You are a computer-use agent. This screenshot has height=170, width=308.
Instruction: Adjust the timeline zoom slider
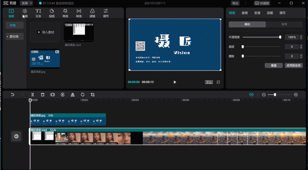click(280, 95)
